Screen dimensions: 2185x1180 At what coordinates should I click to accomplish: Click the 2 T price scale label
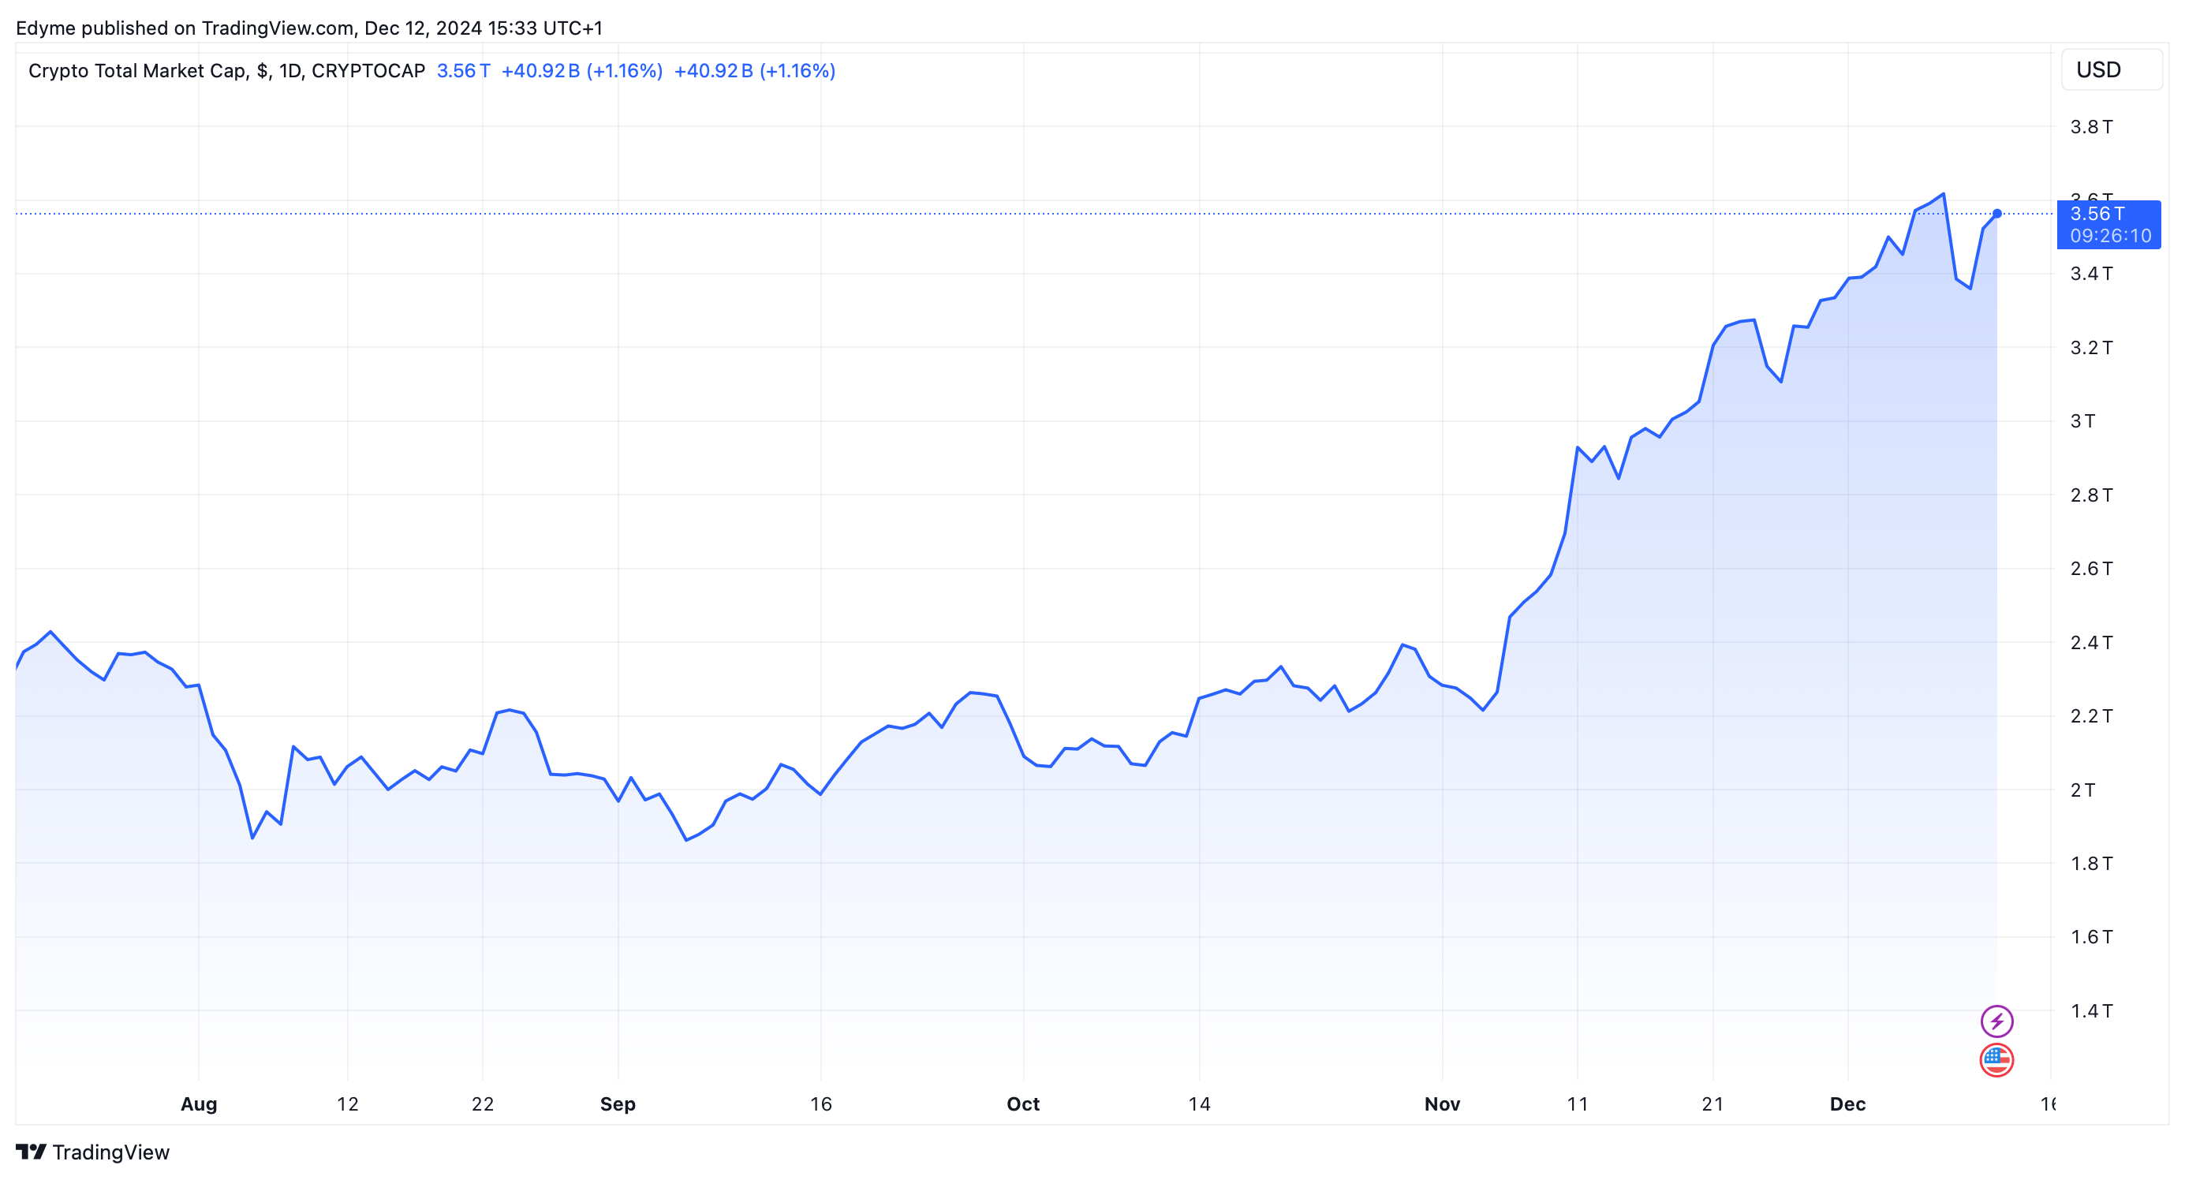click(x=2082, y=790)
